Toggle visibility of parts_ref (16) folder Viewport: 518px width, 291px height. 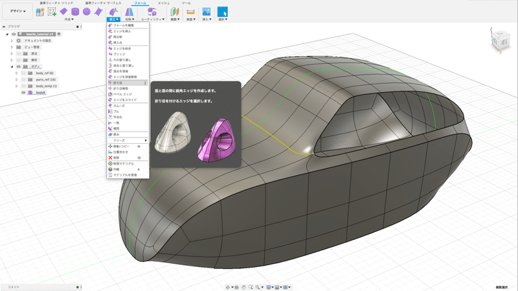pyautogui.click(x=23, y=80)
